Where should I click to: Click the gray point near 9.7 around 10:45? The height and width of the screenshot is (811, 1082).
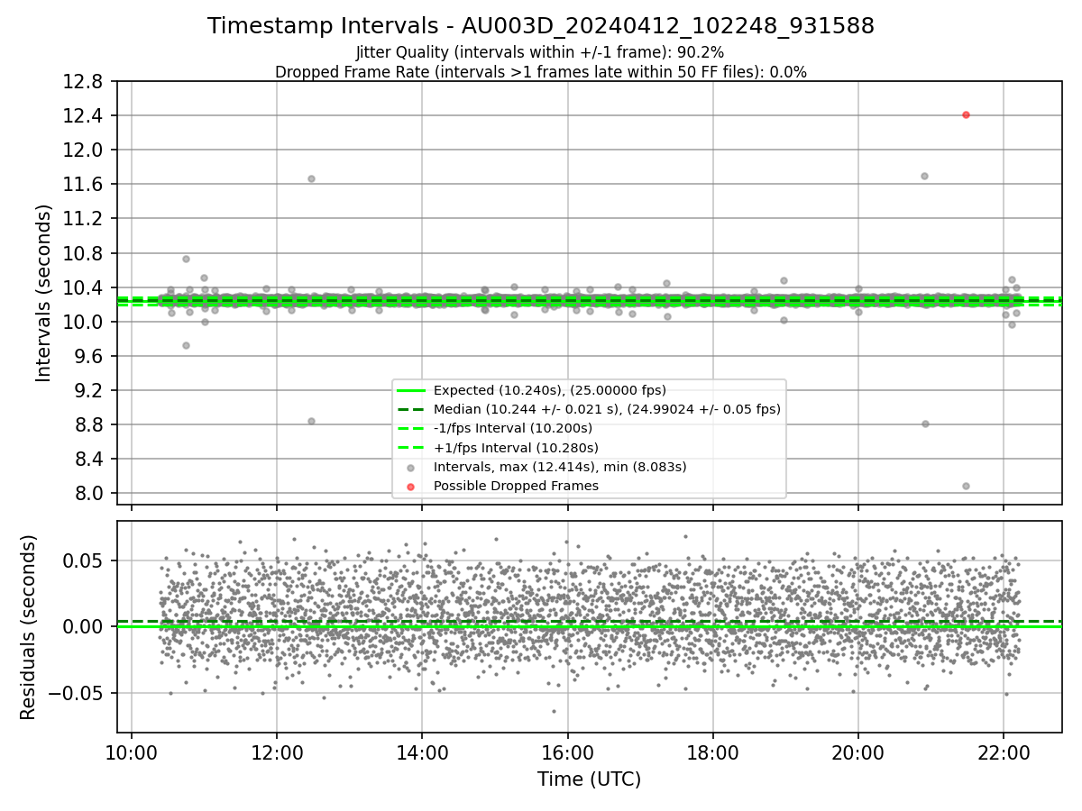click(186, 345)
